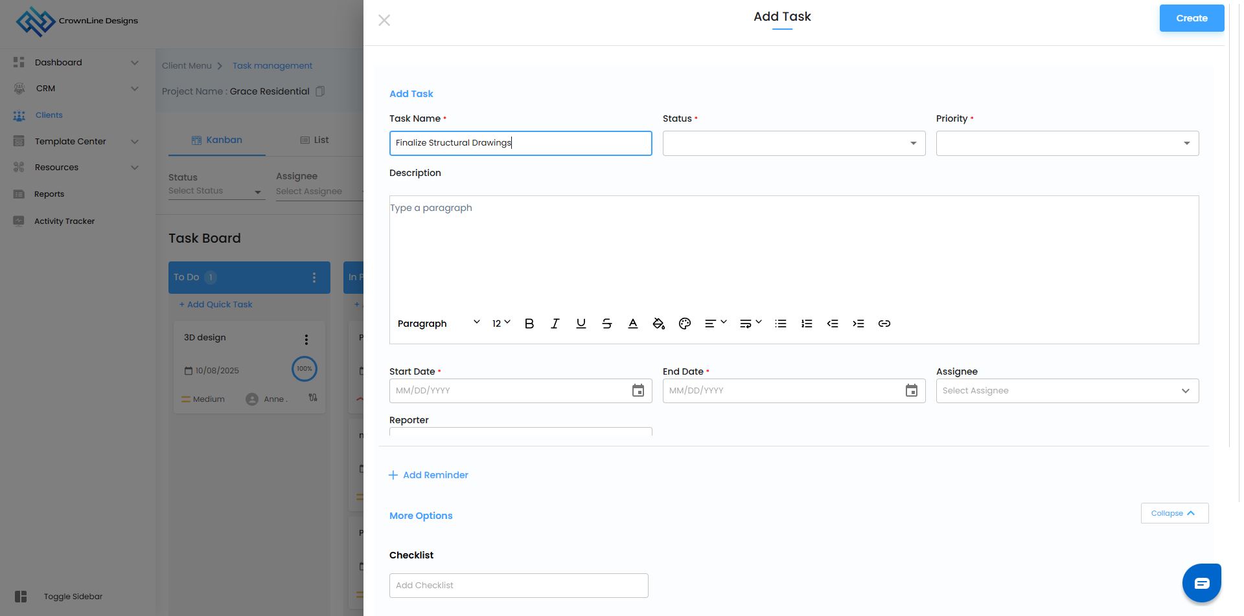This screenshot has height=616, width=1244.
Task: Open the Start Date calendar picker
Action: (638, 391)
